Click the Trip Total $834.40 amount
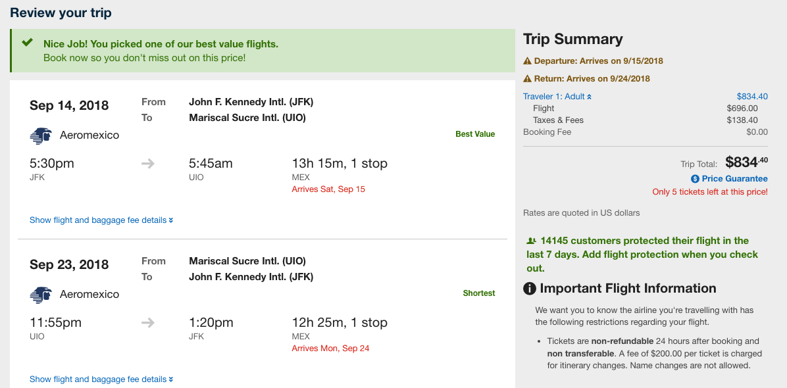The height and width of the screenshot is (388, 787). (x=746, y=162)
